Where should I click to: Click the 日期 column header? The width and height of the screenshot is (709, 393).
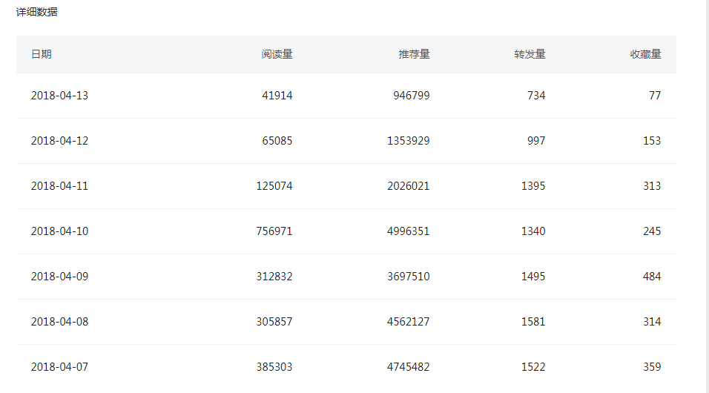pyautogui.click(x=41, y=54)
